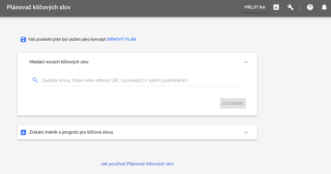
Task: Open the reports bar chart icon in the header
Action: coord(276,7)
